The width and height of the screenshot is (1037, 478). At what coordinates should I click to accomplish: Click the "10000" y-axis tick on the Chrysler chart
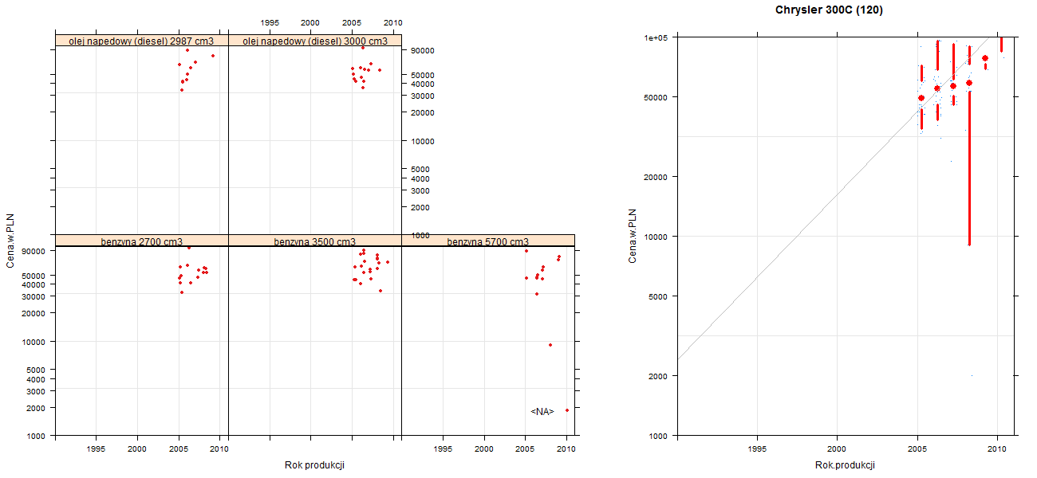pos(656,236)
